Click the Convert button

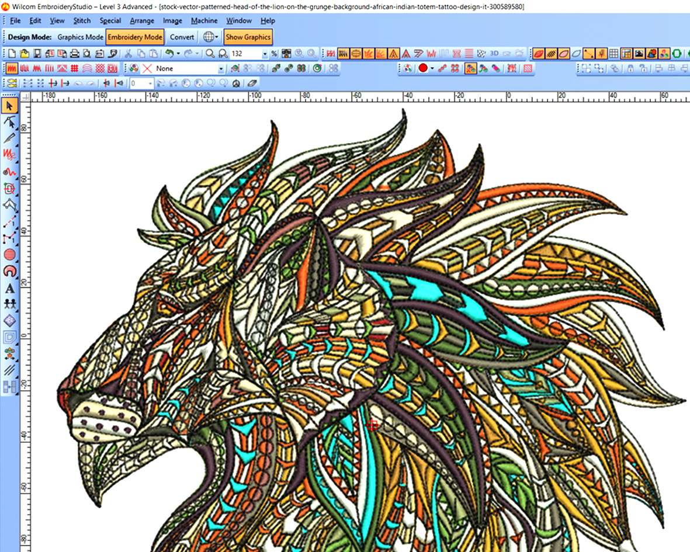(x=182, y=37)
